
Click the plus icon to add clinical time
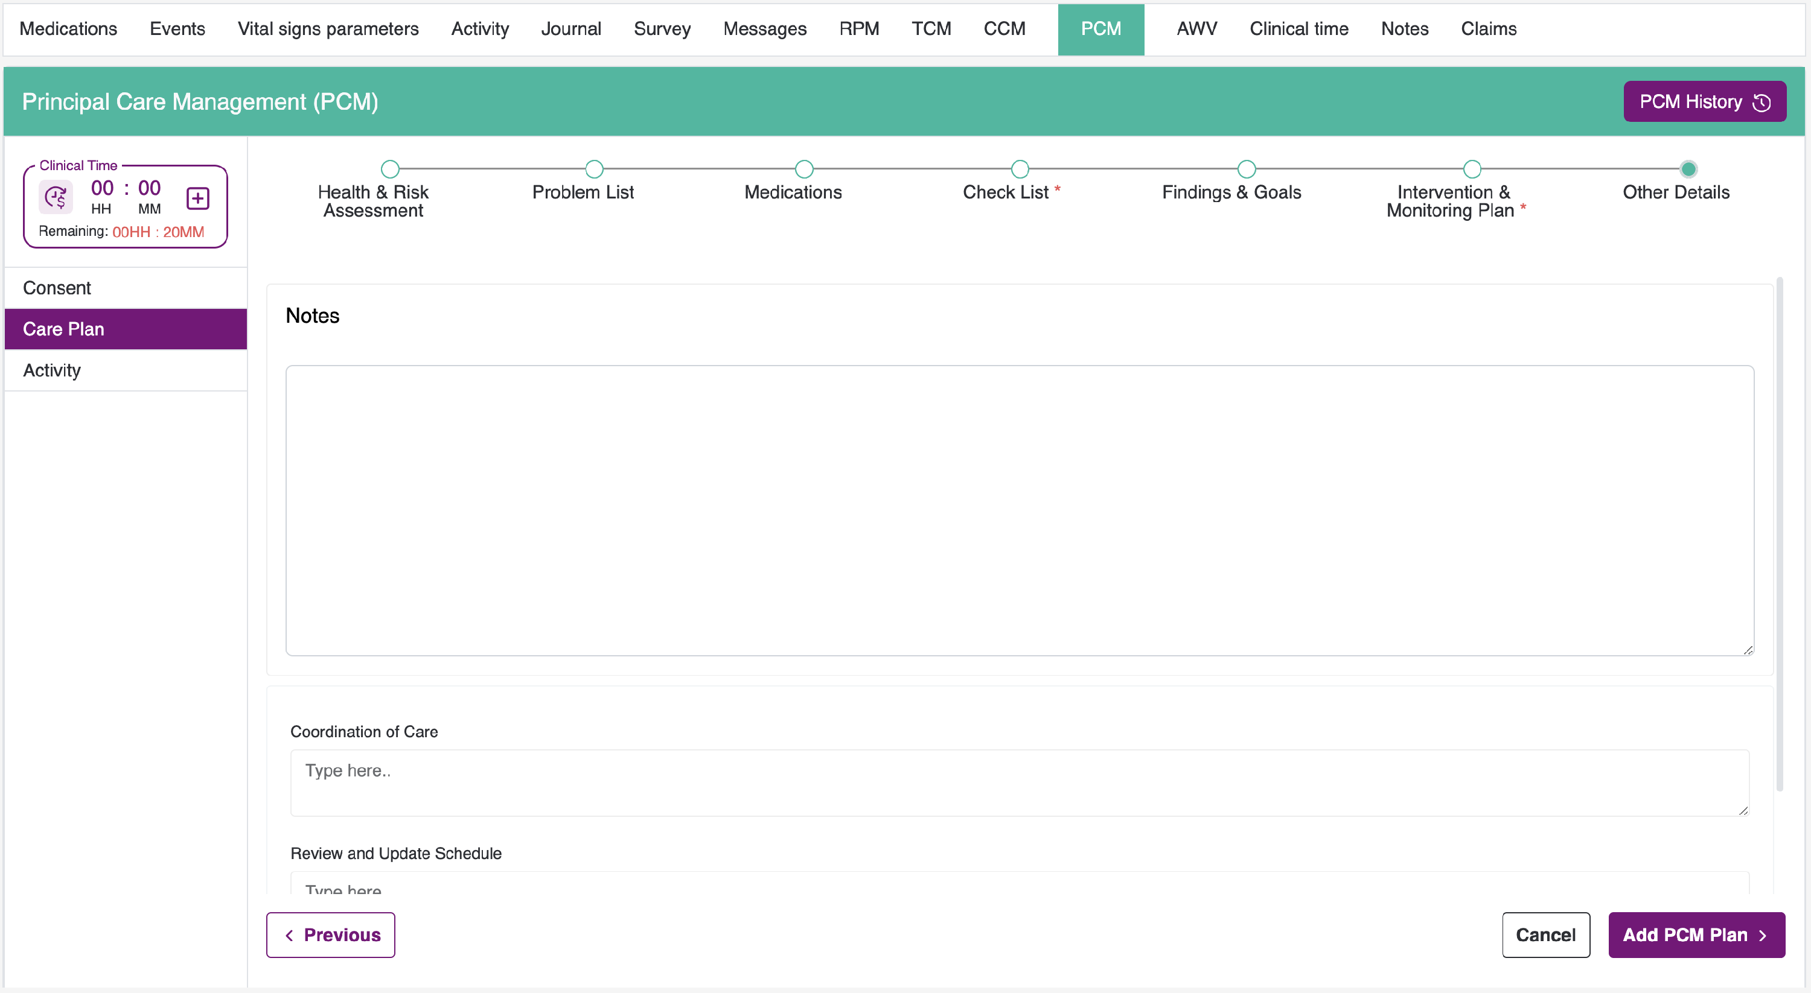[x=197, y=198]
